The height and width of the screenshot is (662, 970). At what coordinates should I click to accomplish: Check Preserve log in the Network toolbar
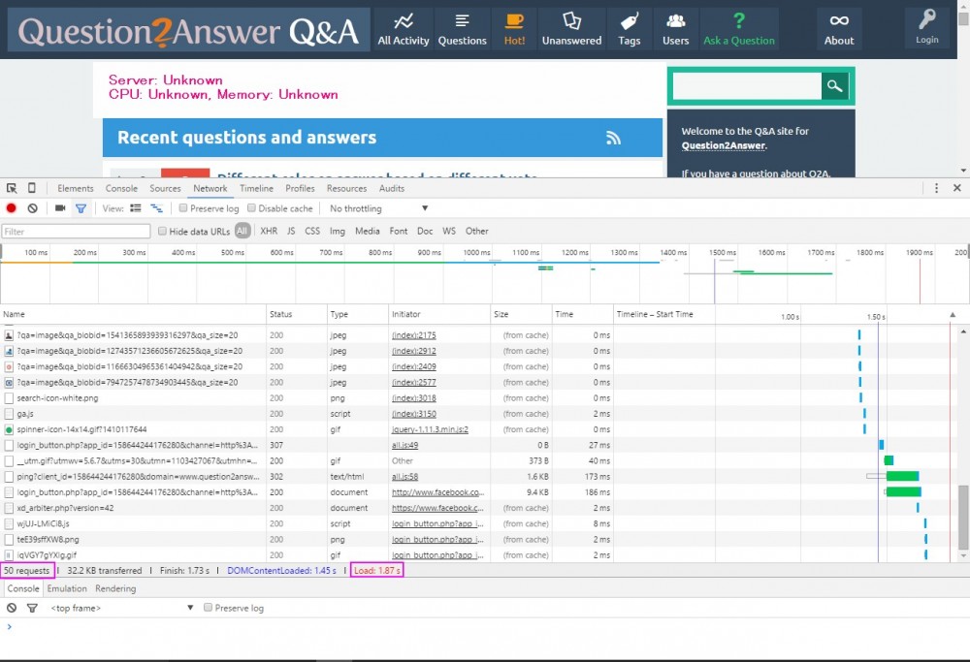(184, 208)
